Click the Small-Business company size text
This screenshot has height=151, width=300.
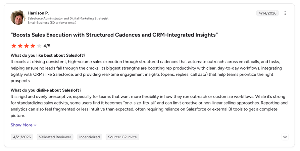coord(52,23)
